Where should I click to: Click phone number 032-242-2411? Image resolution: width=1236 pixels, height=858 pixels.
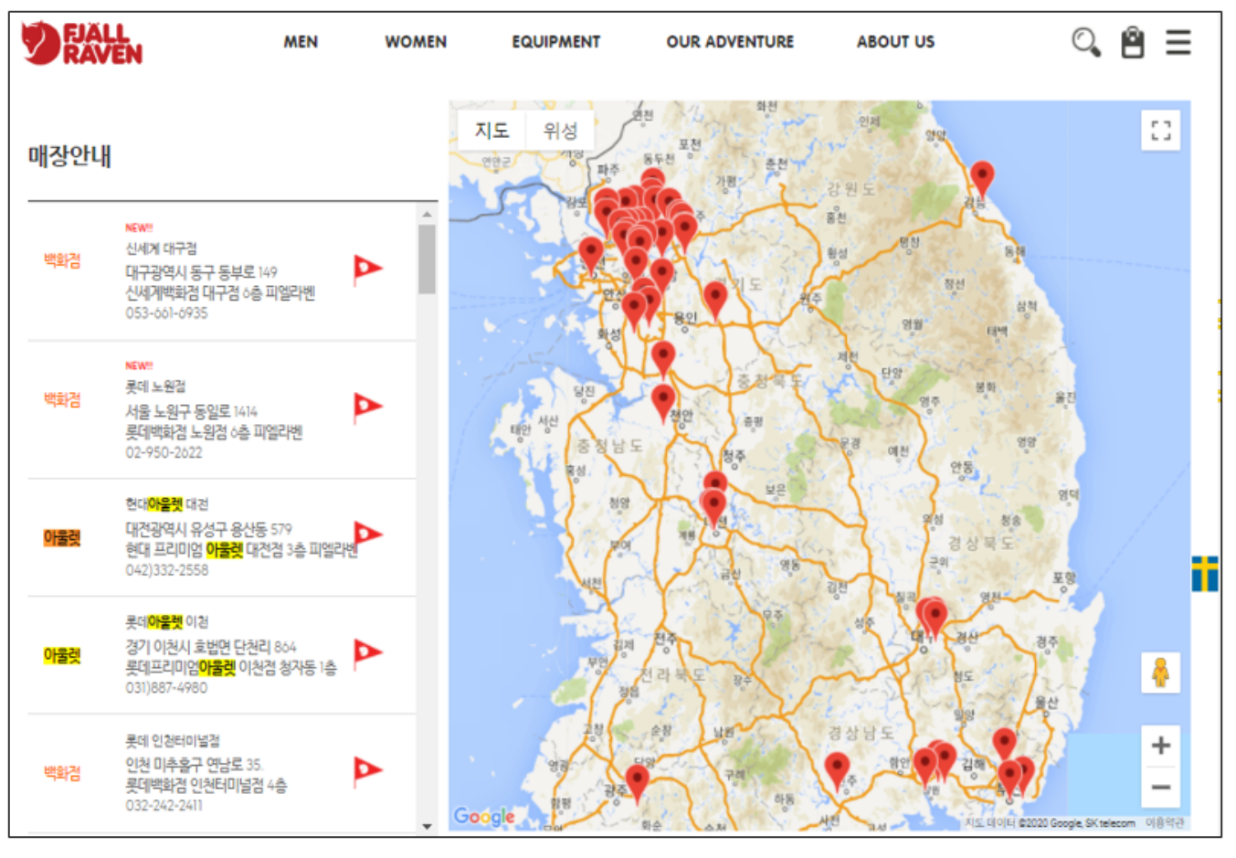click(164, 806)
